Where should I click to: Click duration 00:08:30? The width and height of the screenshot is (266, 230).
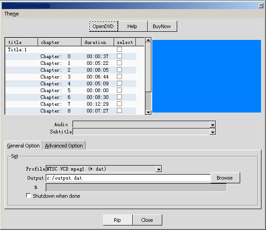click(97, 97)
